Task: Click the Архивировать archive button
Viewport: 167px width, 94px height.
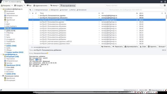Action: [x=131, y=46]
